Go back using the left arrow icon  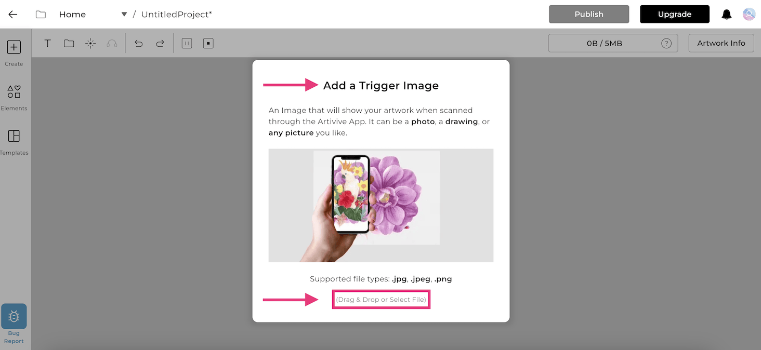click(13, 15)
